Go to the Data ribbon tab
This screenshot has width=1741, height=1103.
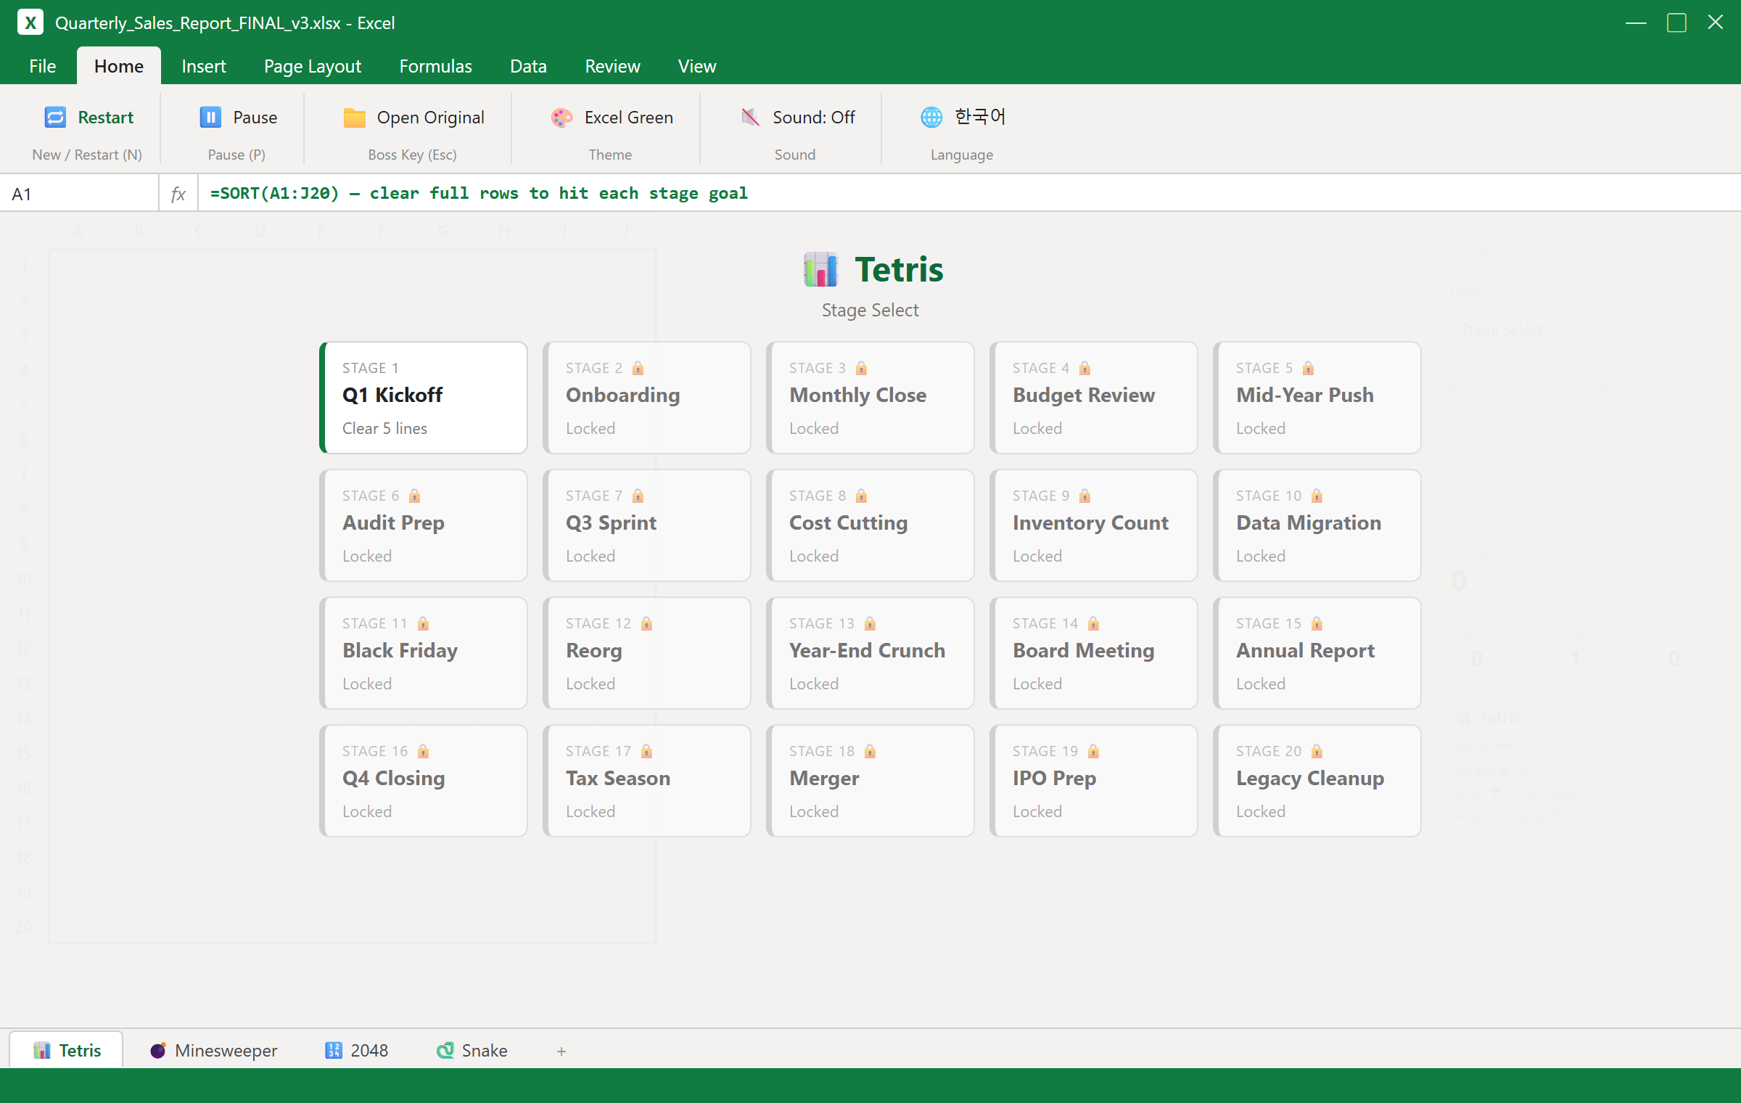click(x=528, y=66)
